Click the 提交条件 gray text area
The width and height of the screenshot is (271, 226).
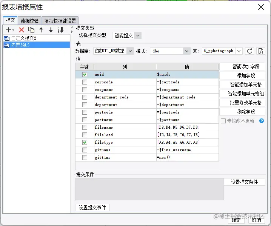coord(149,189)
